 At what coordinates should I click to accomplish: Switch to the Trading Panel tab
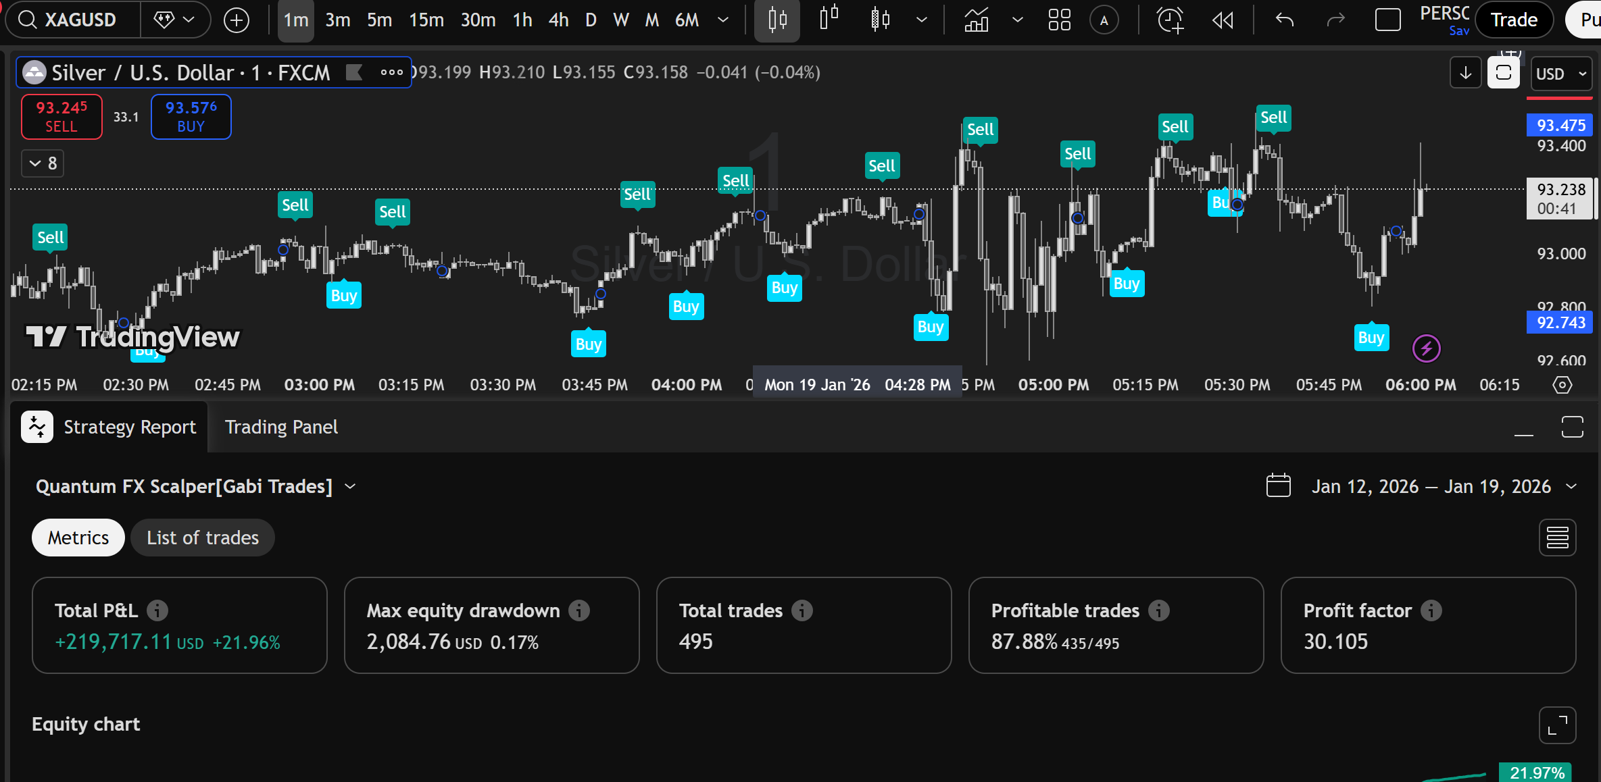[x=281, y=427]
